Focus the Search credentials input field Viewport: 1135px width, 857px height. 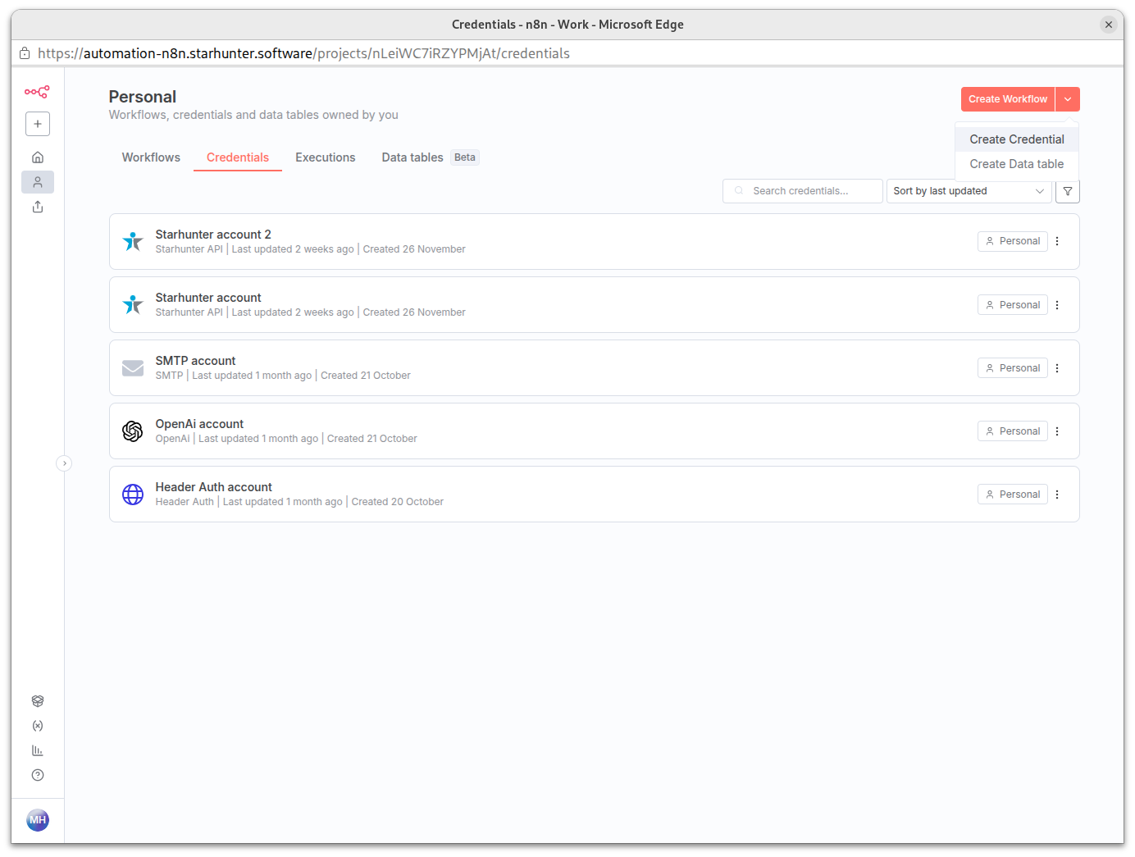point(803,191)
